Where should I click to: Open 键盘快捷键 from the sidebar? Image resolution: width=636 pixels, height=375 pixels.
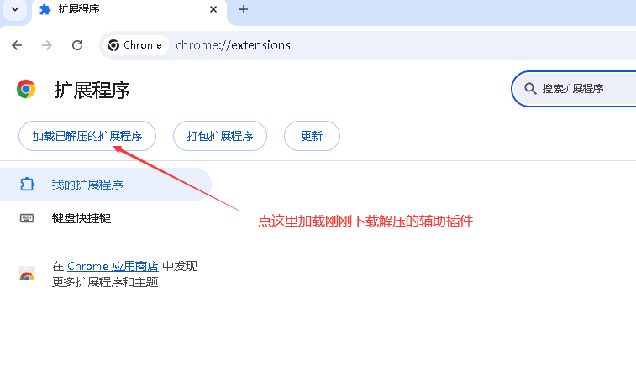(81, 218)
